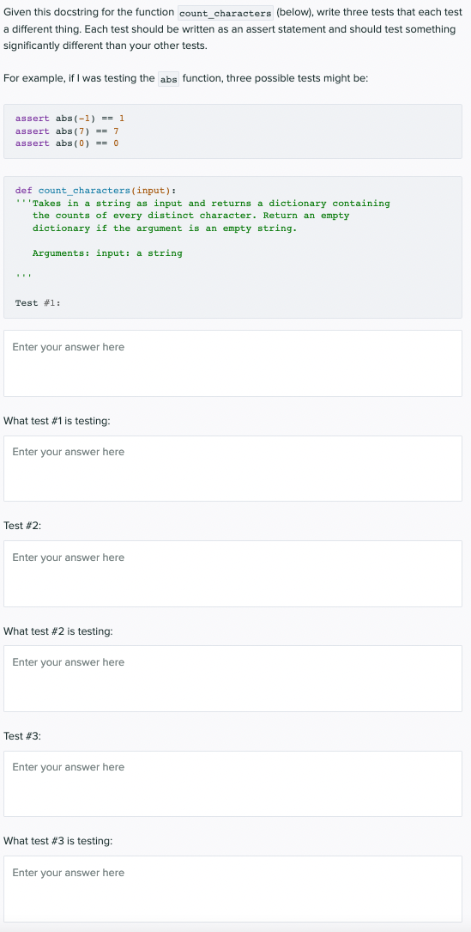
Task: Click the 'assert abs(7) == 7' code line
Action: pos(67,131)
